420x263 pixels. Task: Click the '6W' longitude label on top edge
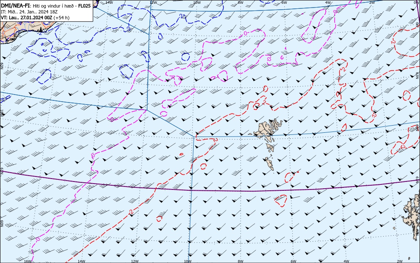click(x=284, y=3)
